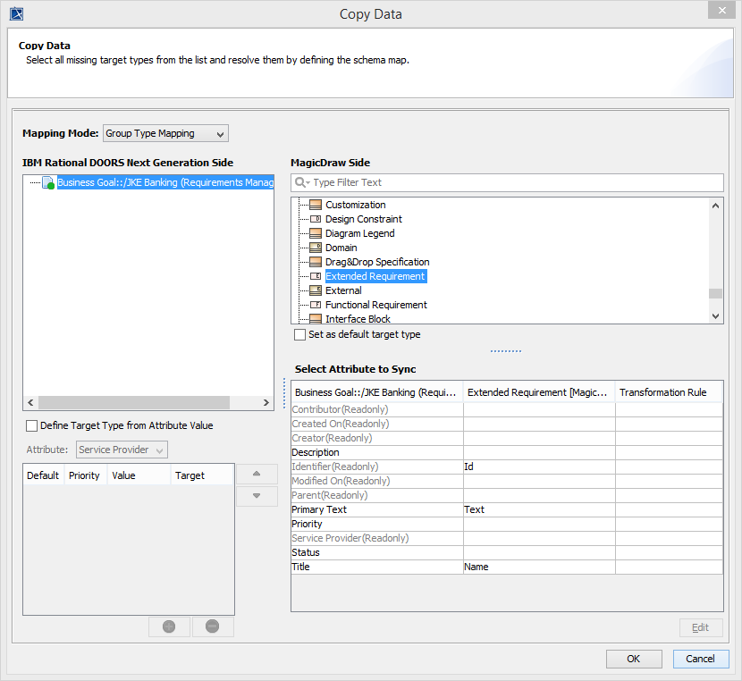Click the move up arrow button

tap(257, 474)
